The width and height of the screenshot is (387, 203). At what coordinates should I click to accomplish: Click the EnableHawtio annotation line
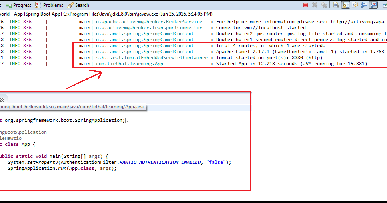(x=11, y=138)
